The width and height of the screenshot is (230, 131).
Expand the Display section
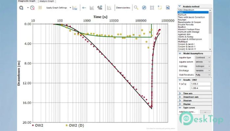[180, 104]
